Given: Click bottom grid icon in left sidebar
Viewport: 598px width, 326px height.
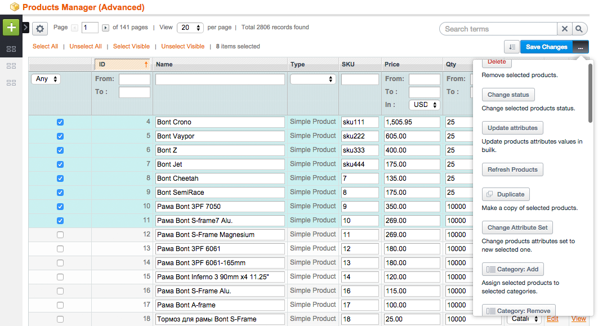Looking at the screenshot, I should (x=11, y=83).
